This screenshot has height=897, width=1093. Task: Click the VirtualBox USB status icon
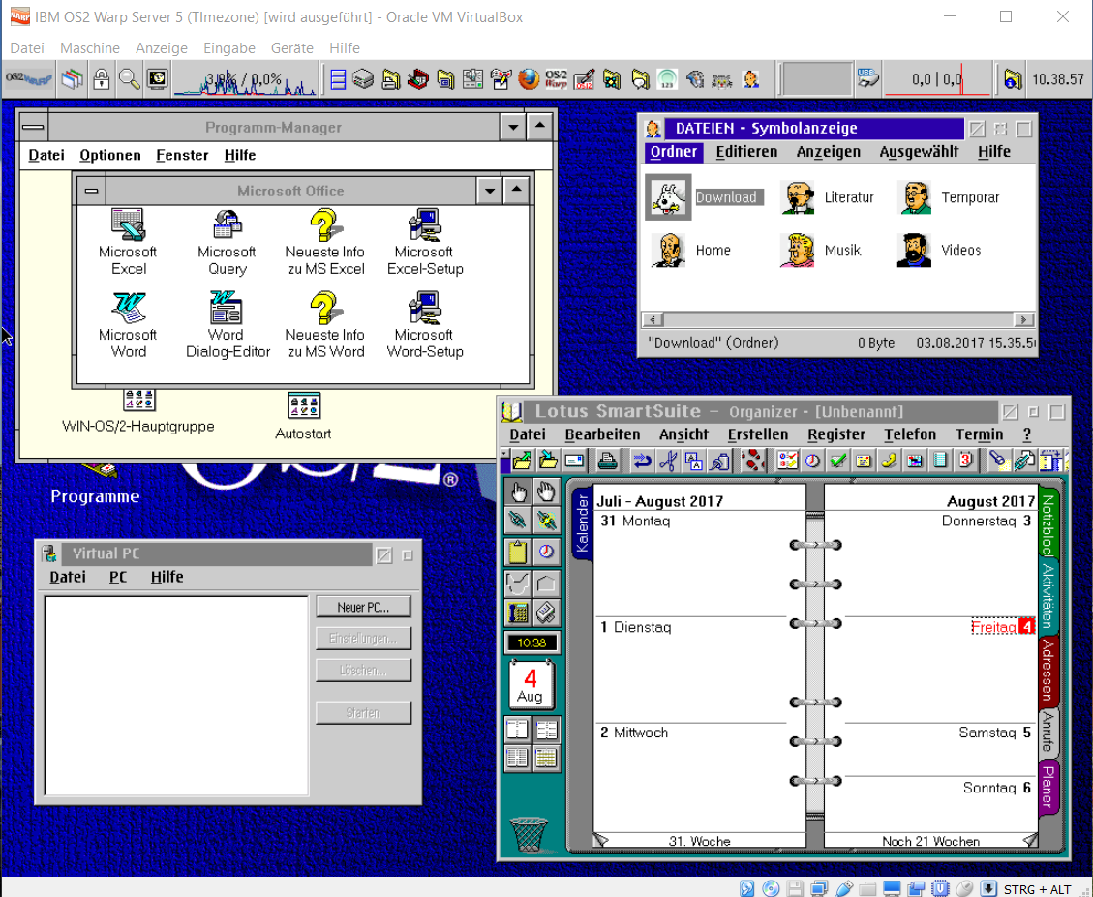[843, 888]
